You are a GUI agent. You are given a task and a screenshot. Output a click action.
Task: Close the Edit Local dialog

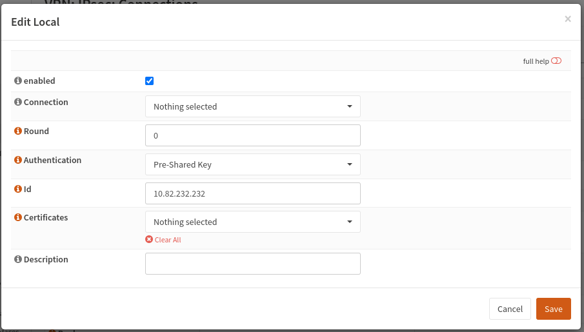[568, 19]
